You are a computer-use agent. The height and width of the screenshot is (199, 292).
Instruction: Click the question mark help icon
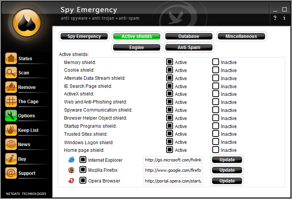point(275,18)
